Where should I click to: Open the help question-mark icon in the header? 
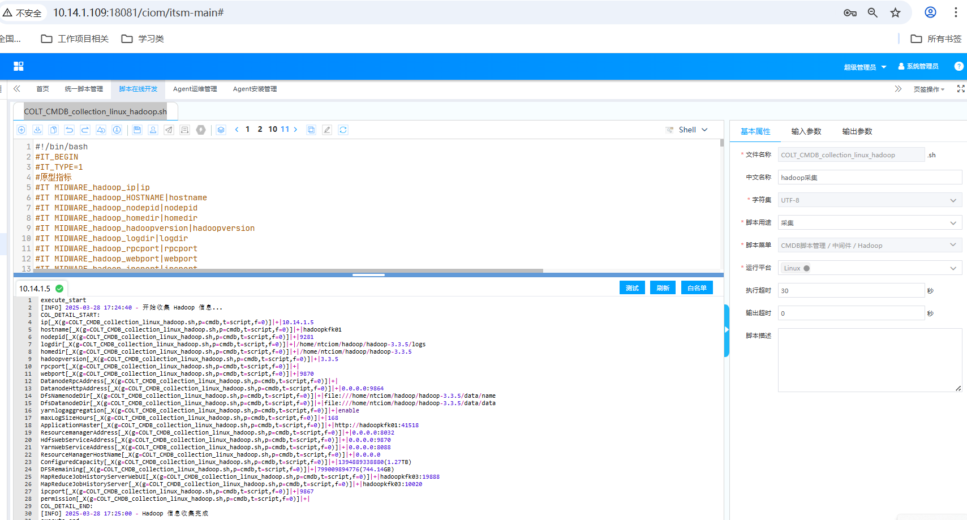(x=959, y=66)
